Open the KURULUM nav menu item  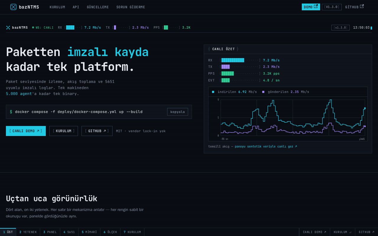pyautogui.click(x=57, y=7)
